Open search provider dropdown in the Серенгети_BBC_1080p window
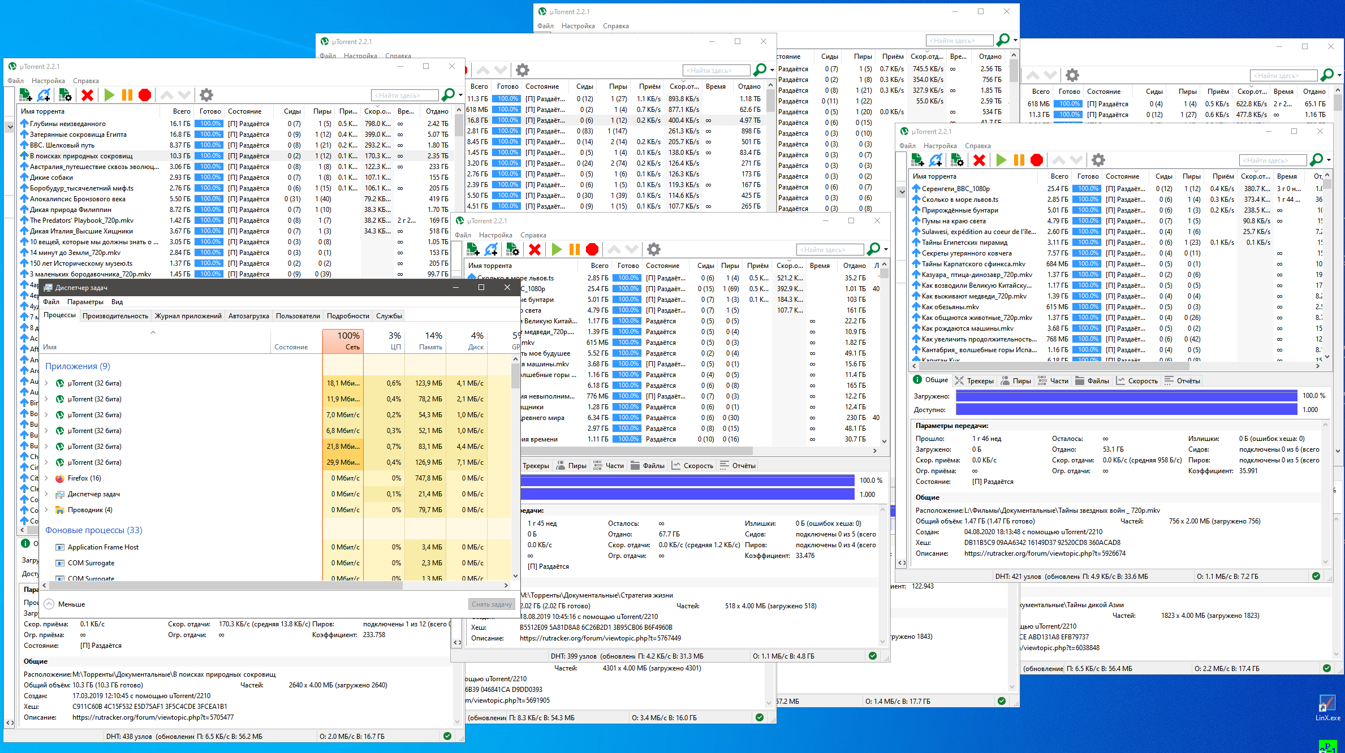 pos(1329,161)
